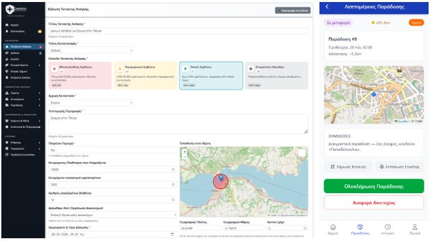Screen dimensions: 436x249
Task: Click the Λεπτομερής Περιγραφή text area
Action: pos(178,124)
